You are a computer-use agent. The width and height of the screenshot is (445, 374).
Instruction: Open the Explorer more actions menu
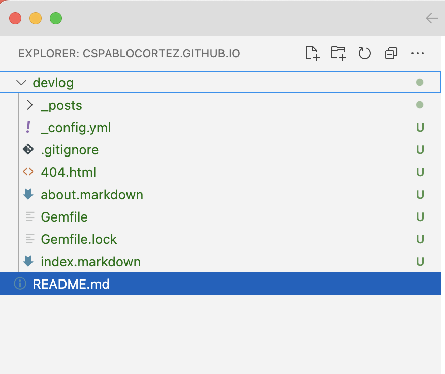(x=417, y=53)
